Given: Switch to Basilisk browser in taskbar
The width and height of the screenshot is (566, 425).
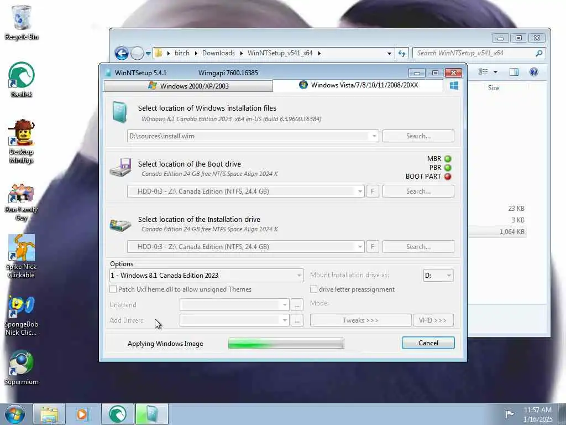Looking at the screenshot, I should (118, 414).
